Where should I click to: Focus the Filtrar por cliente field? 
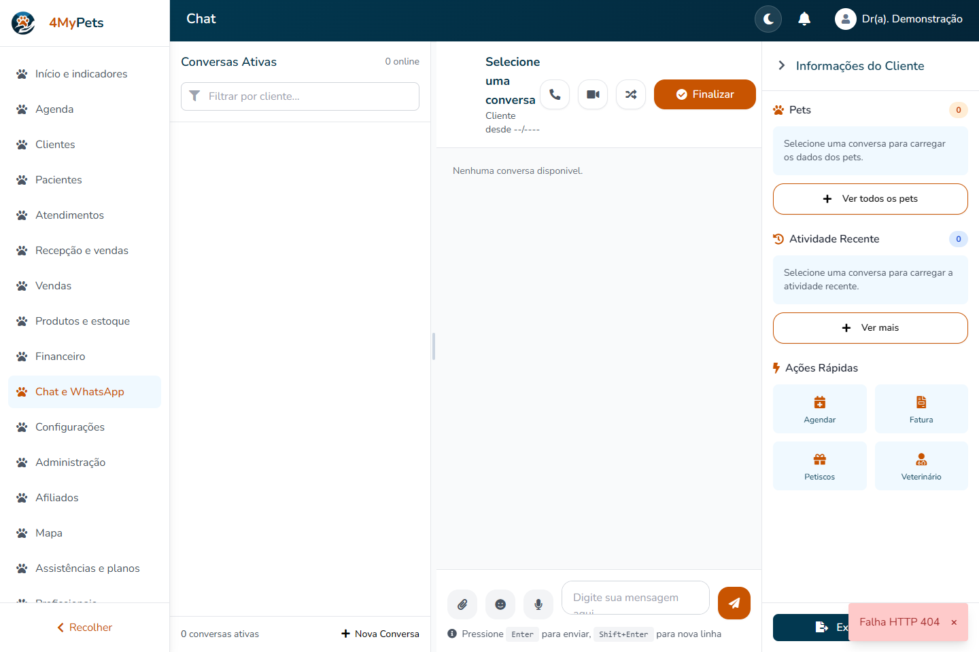300,96
